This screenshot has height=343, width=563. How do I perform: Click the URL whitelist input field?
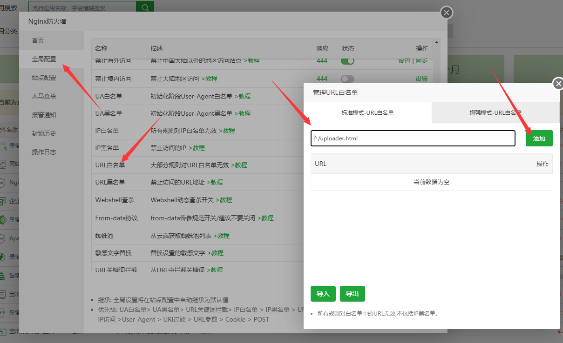[x=413, y=138]
